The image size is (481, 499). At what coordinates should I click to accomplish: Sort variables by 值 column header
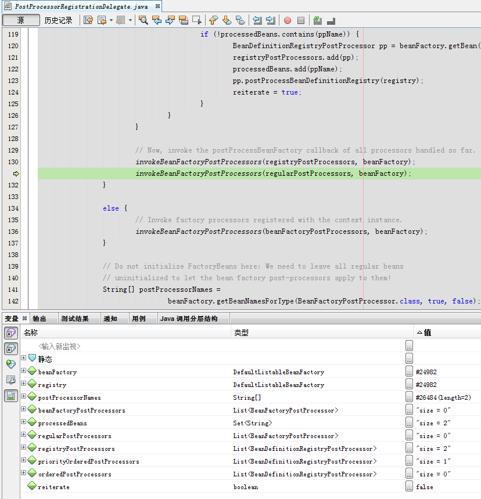coord(447,332)
